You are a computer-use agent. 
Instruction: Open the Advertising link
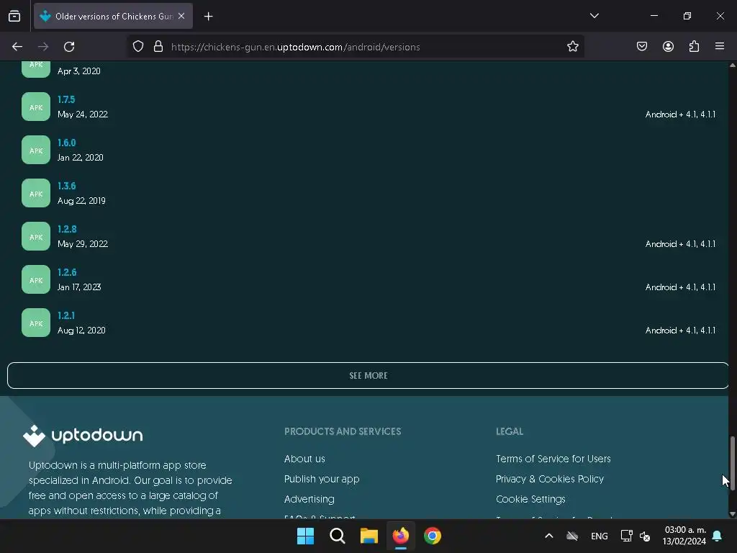click(309, 500)
